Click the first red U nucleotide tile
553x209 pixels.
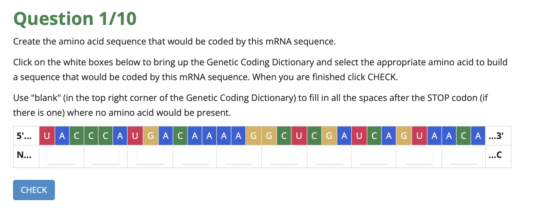coord(47,136)
